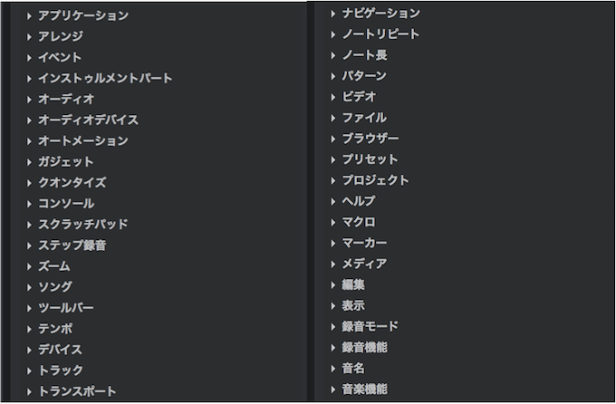The image size is (616, 404).
Task: Click the オートメーション category label
Action: tap(83, 140)
